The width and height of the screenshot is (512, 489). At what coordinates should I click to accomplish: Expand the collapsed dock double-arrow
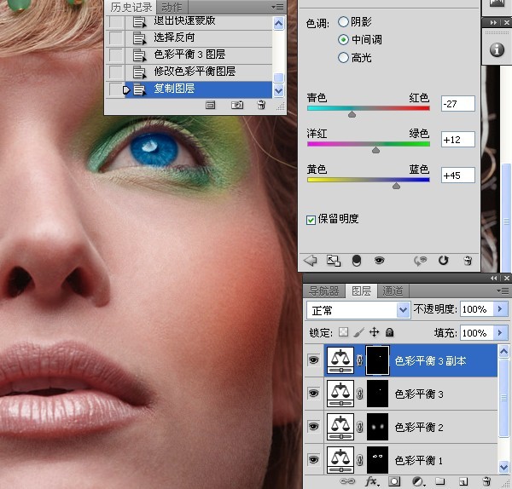pos(493,22)
